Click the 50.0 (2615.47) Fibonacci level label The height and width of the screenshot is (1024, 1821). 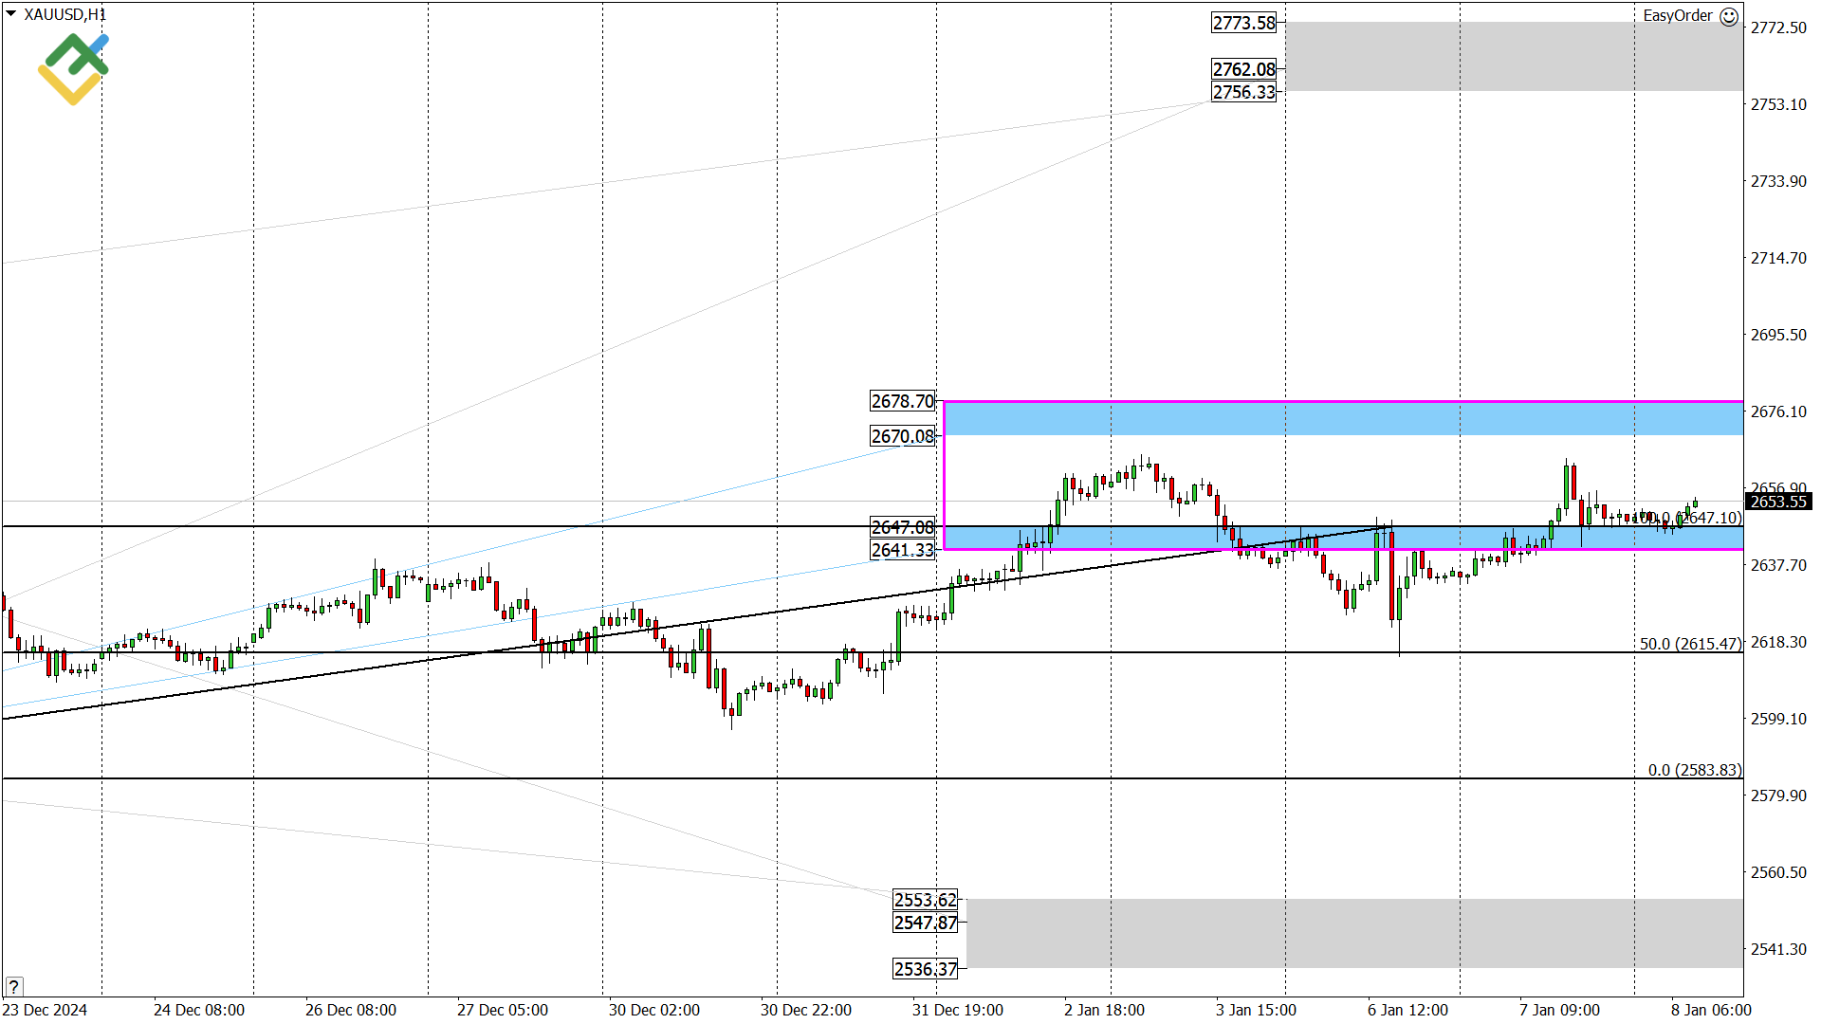tap(1690, 644)
